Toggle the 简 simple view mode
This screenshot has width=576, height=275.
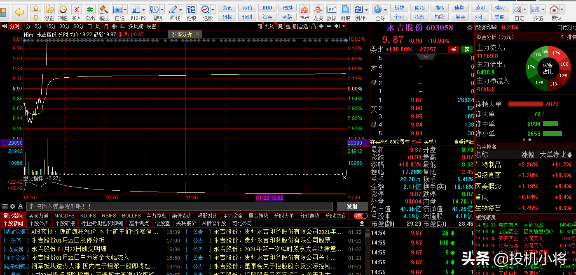coord(260,26)
